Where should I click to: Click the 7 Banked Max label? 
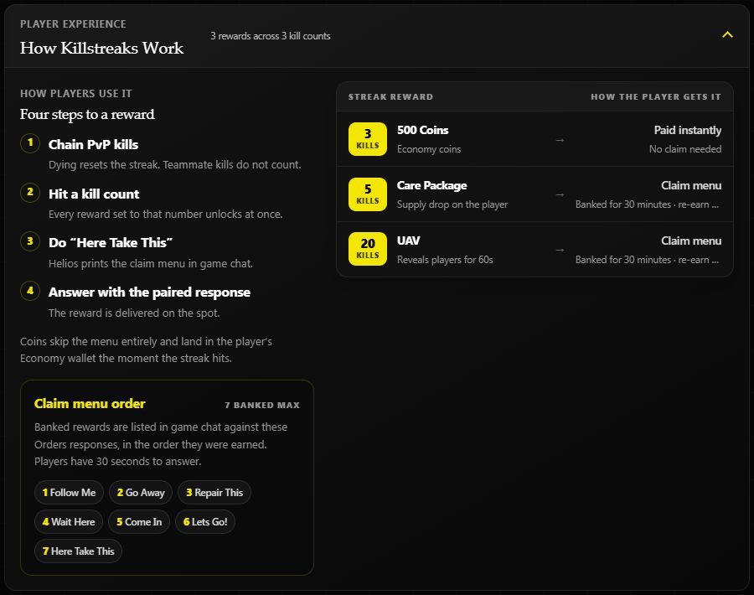262,405
